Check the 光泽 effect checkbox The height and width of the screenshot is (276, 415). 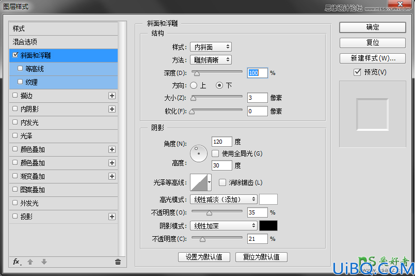(15, 135)
